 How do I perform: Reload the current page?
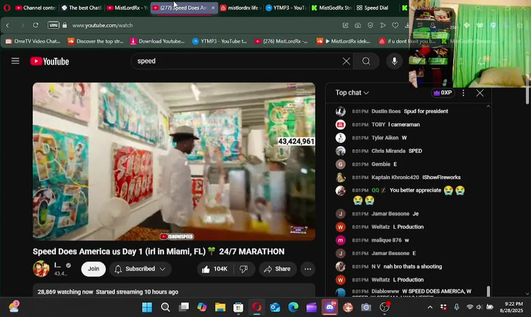tap(36, 26)
